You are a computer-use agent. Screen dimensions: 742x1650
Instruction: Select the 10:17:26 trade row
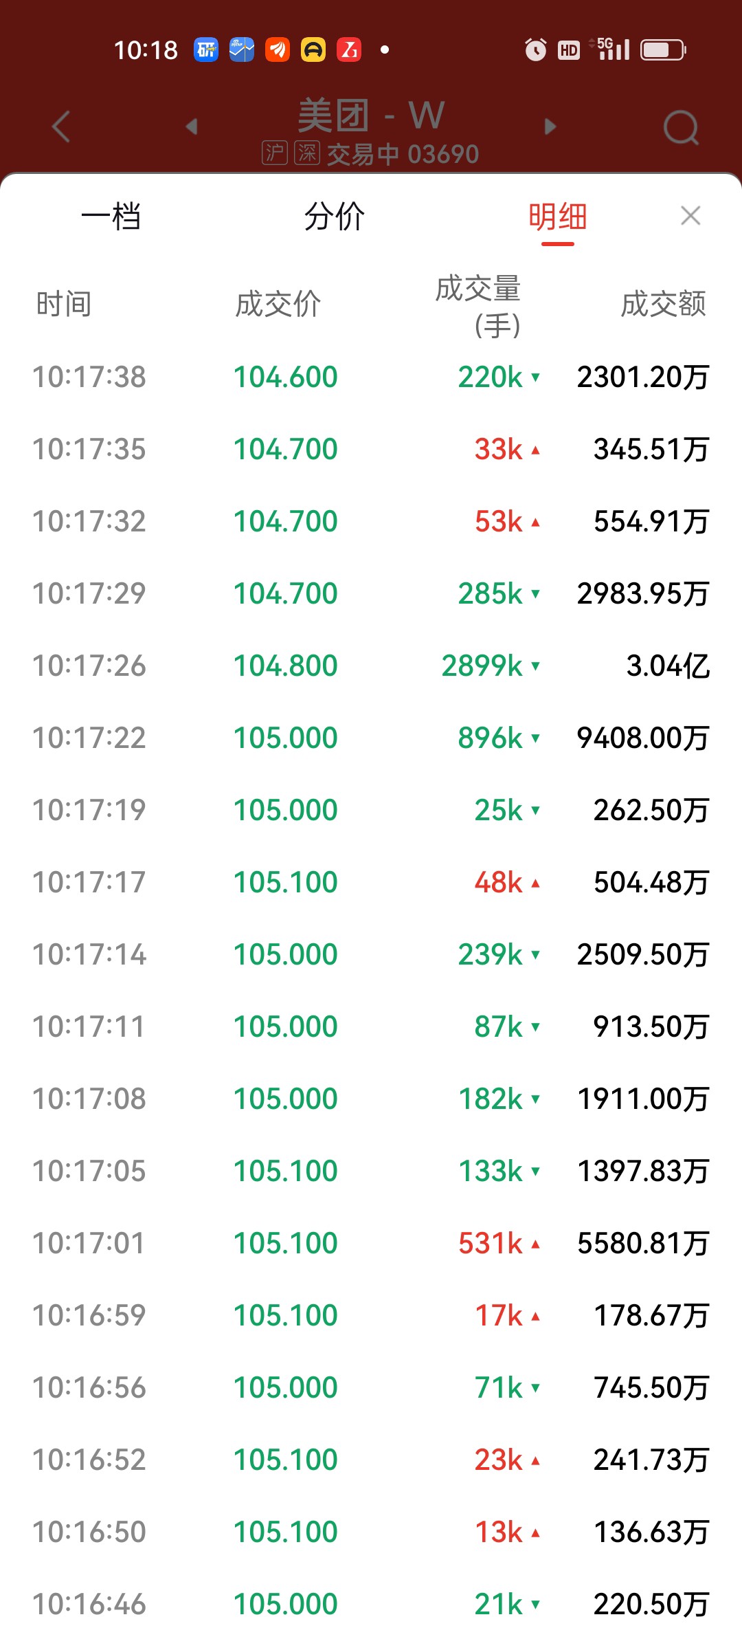[x=371, y=665]
